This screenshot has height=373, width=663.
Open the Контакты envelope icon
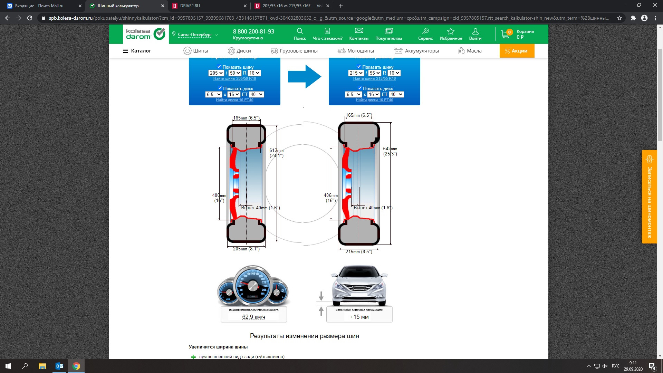click(359, 31)
